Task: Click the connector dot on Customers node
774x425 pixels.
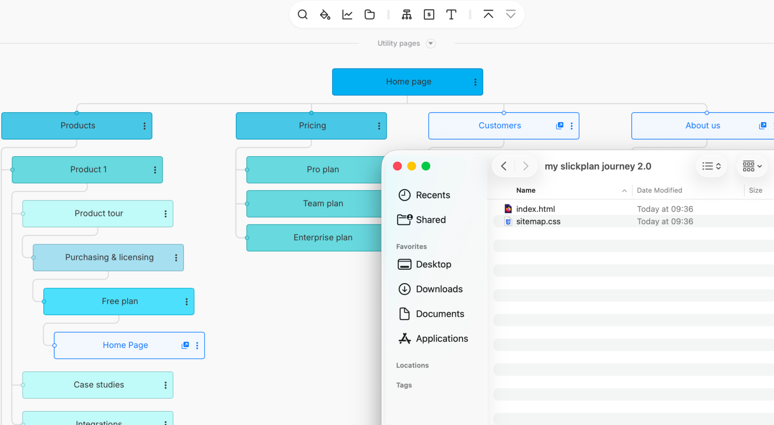Action: [504, 113]
